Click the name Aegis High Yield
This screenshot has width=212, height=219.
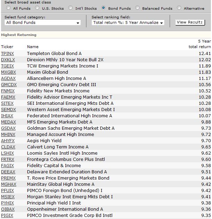pos(44,141)
